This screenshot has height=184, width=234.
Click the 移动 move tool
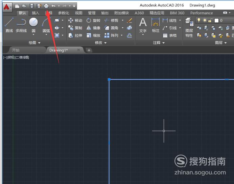(75, 20)
